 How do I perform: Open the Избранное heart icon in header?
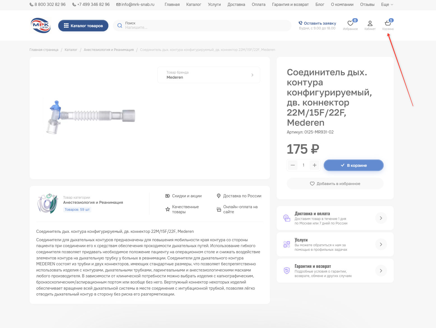[x=350, y=23]
